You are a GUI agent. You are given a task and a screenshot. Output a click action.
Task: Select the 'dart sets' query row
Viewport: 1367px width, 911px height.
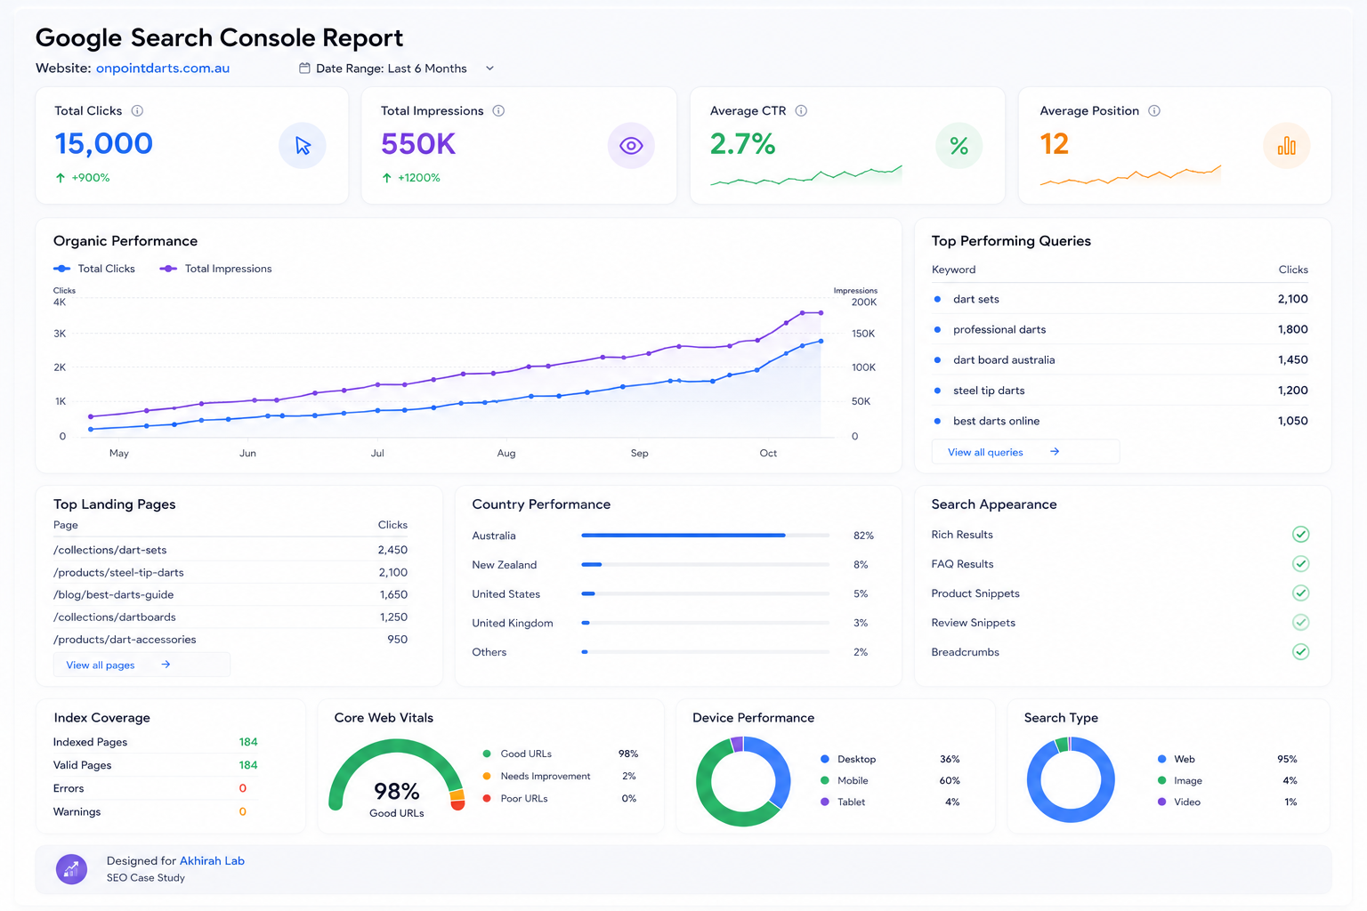tap(1120, 300)
